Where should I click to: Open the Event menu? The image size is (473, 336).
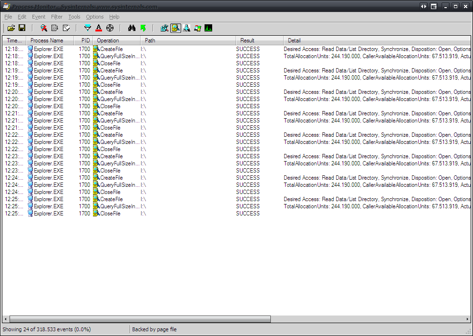point(39,17)
